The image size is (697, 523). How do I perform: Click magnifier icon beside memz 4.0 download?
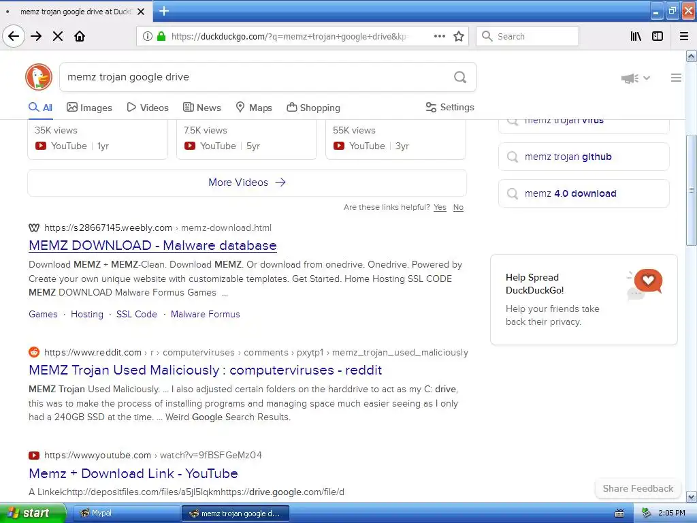[x=513, y=194]
